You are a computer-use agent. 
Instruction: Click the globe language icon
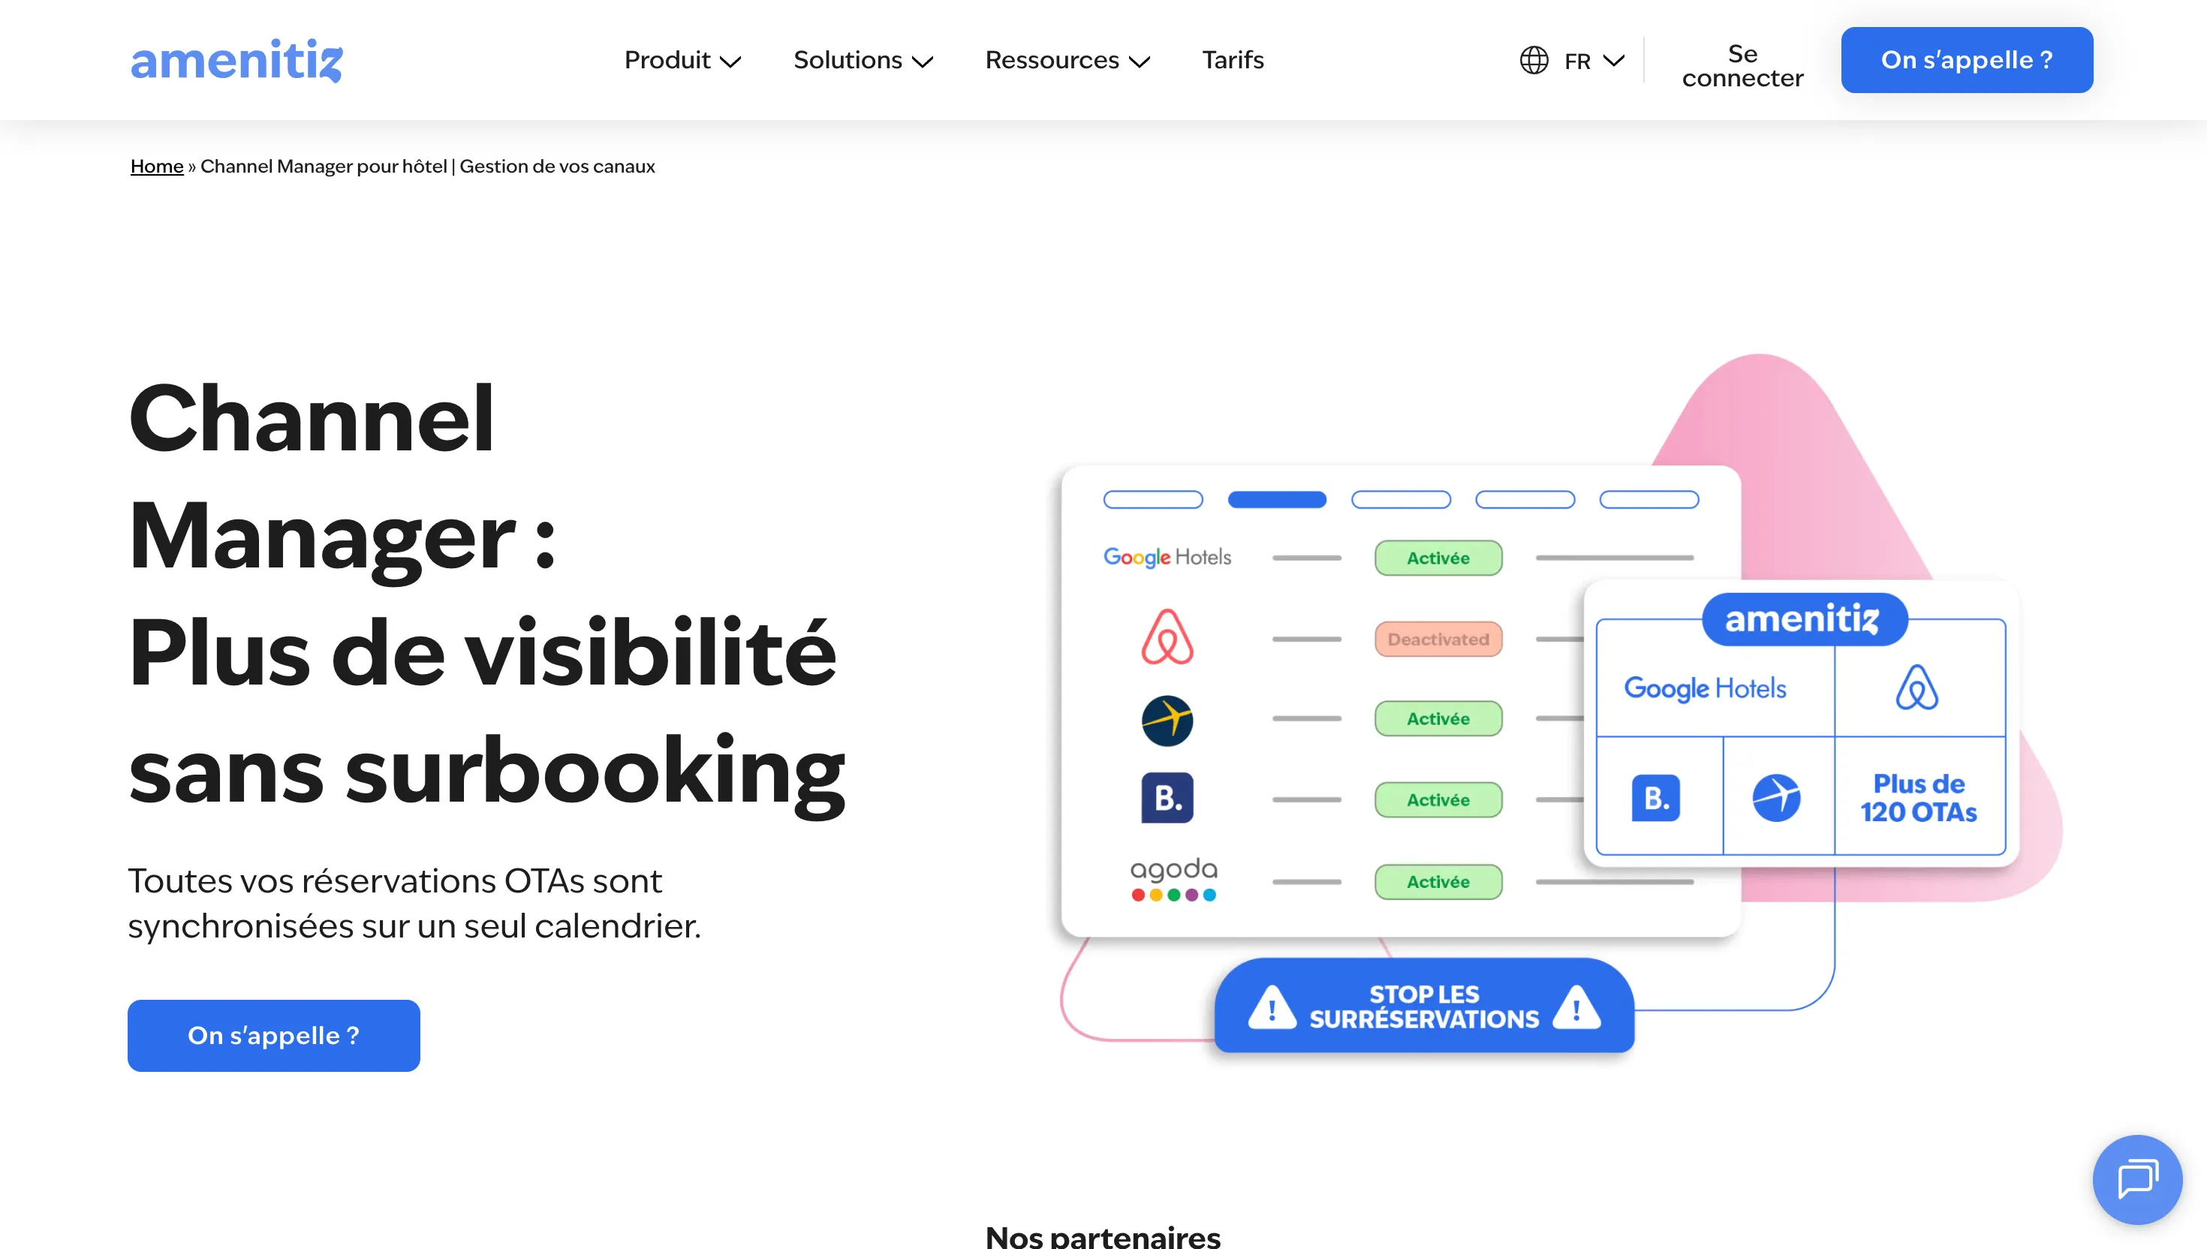1534,60
